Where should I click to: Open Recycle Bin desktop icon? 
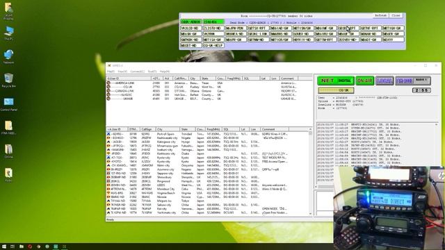tap(8, 81)
